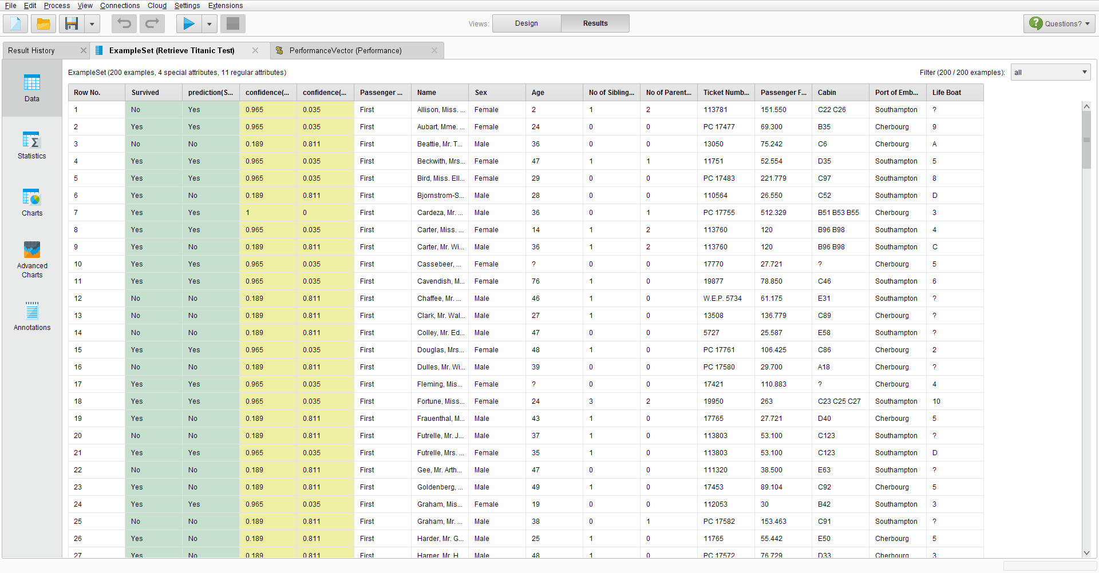
Task: Save the process using the floppy disk icon
Action: [72, 23]
